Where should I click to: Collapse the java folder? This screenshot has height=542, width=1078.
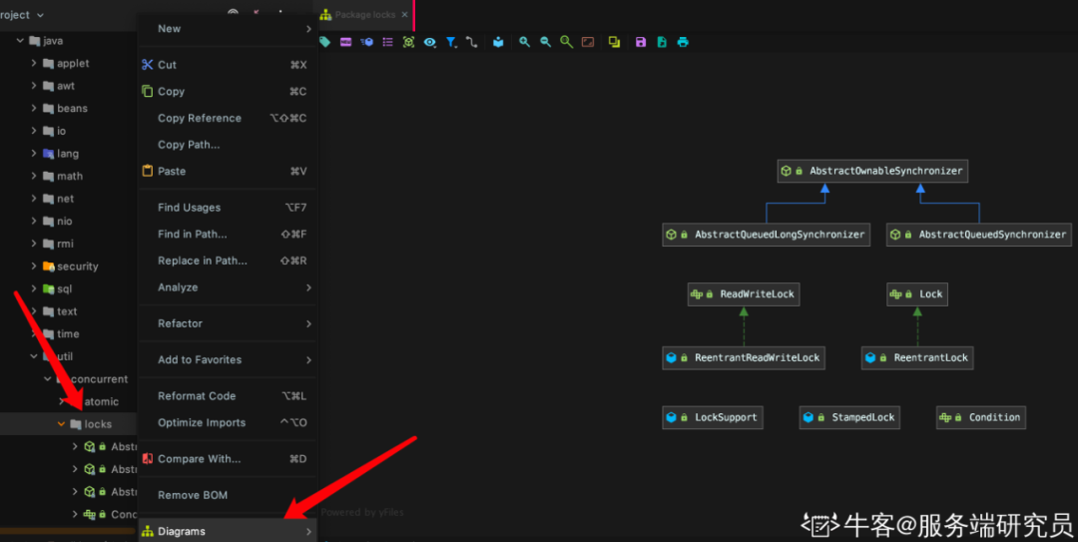point(20,41)
